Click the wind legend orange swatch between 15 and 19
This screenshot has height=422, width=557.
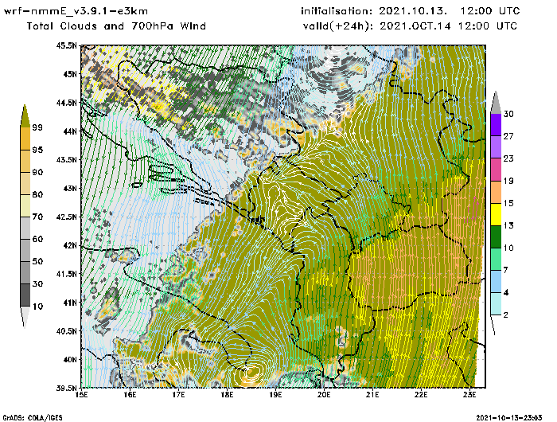coord(496,192)
